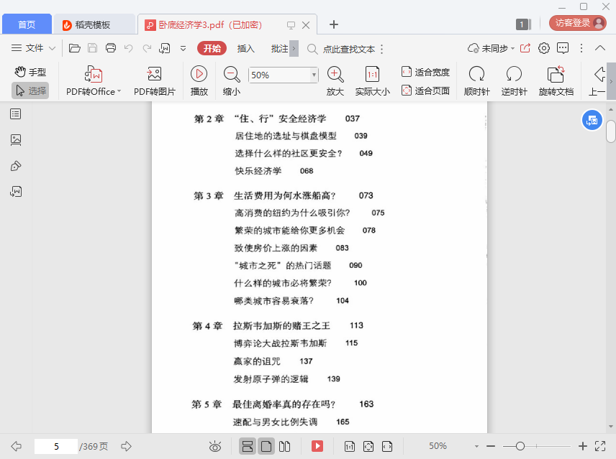This screenshot has width=616, height=459.
Task: Zoom in using 放大 icon
Action: [x=335, y=81]
